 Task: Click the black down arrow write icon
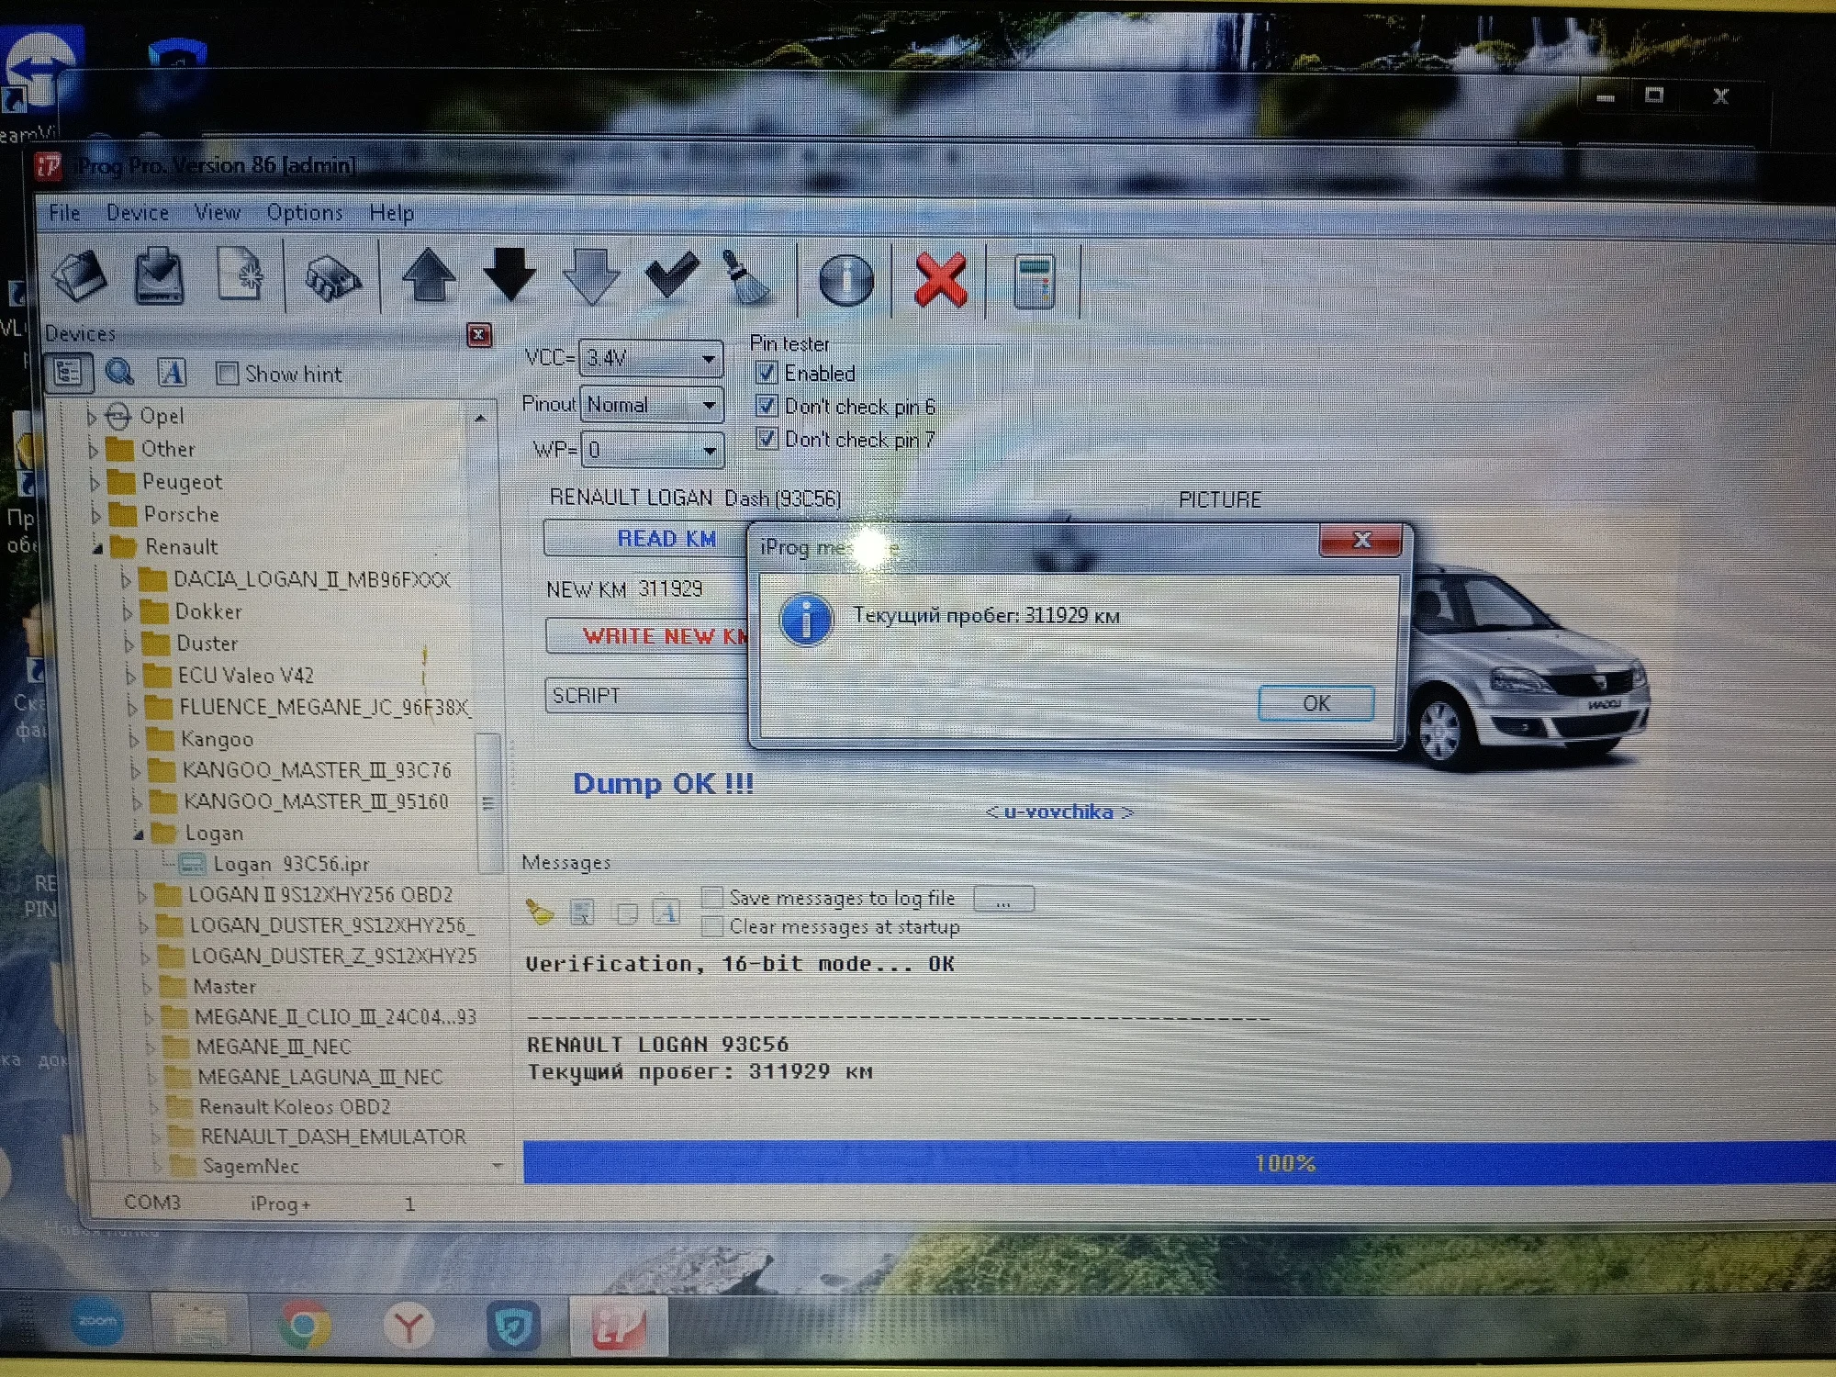coord(509,275)
